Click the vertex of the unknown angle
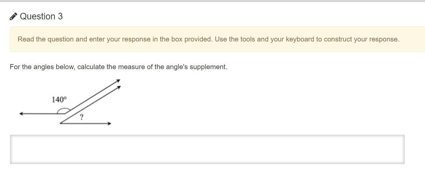The height and width of the screenshot is (179, 425). click(61, 123)
